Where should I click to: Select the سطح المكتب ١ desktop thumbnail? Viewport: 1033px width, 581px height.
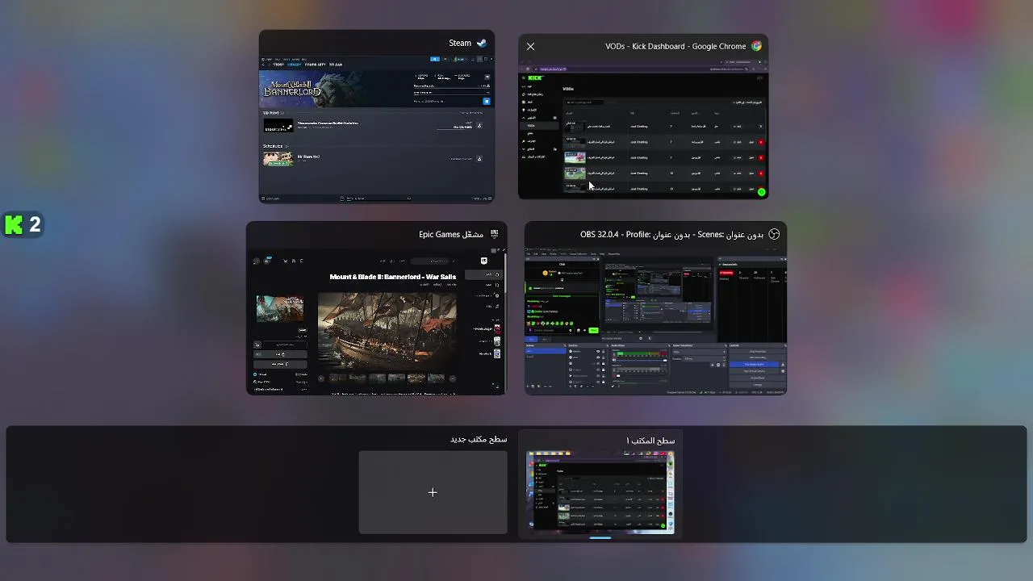(x=600, y=492)
